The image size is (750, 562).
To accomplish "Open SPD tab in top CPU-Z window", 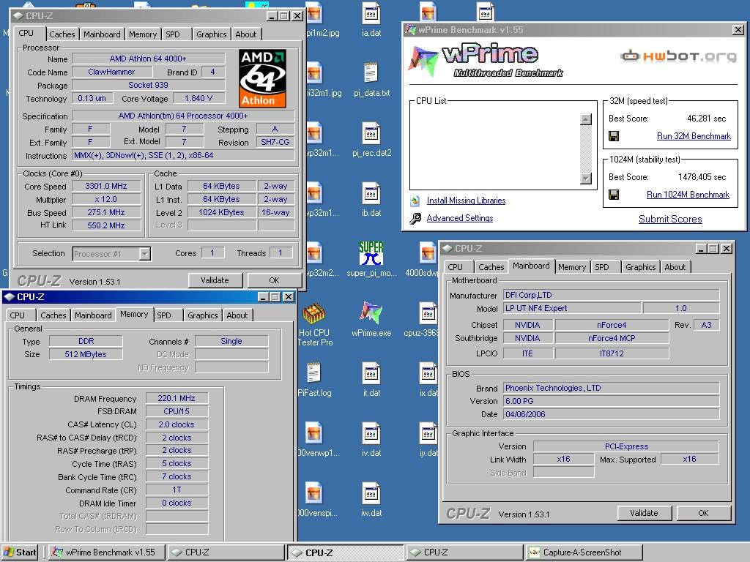I will pos(173,34).
